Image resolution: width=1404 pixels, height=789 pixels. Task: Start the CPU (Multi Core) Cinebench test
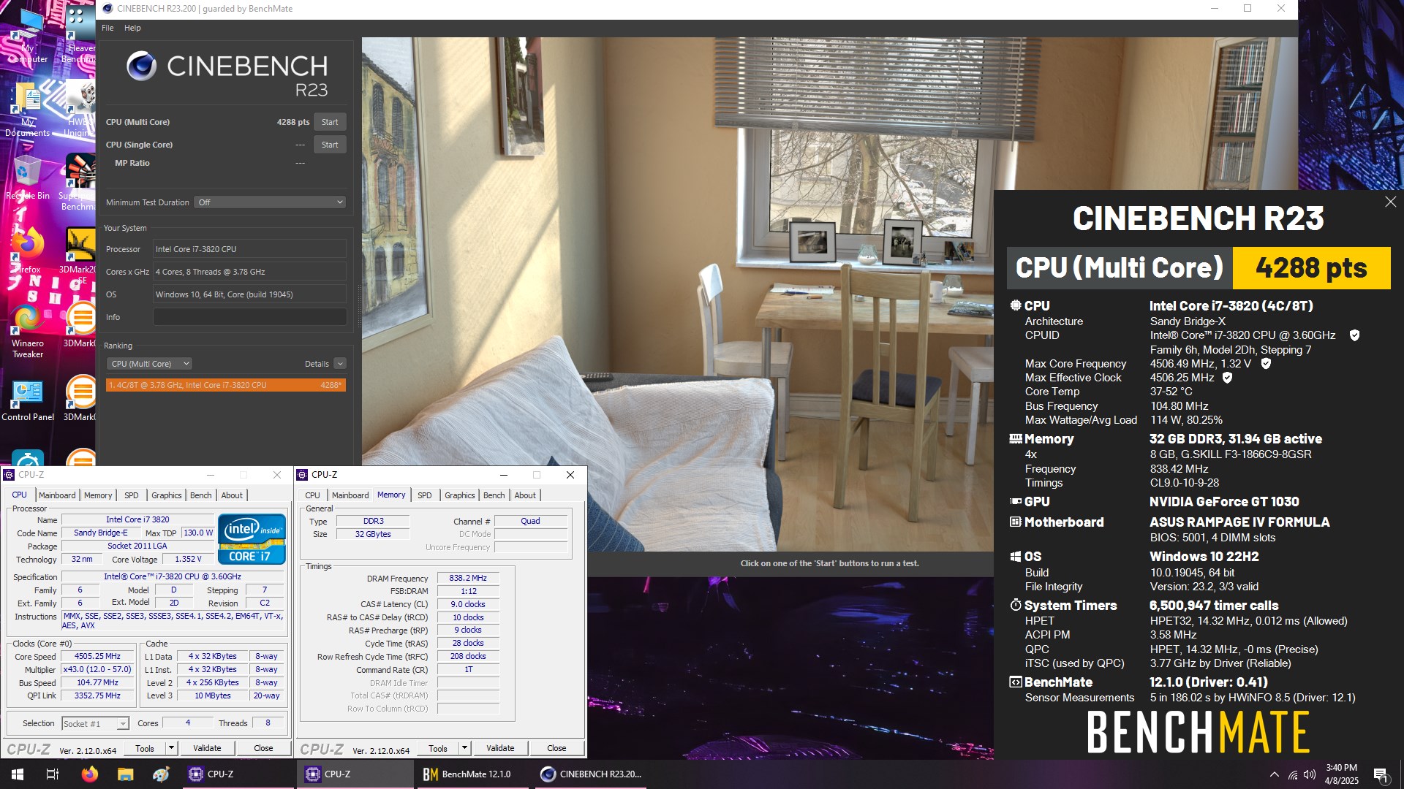pos(330,122)
